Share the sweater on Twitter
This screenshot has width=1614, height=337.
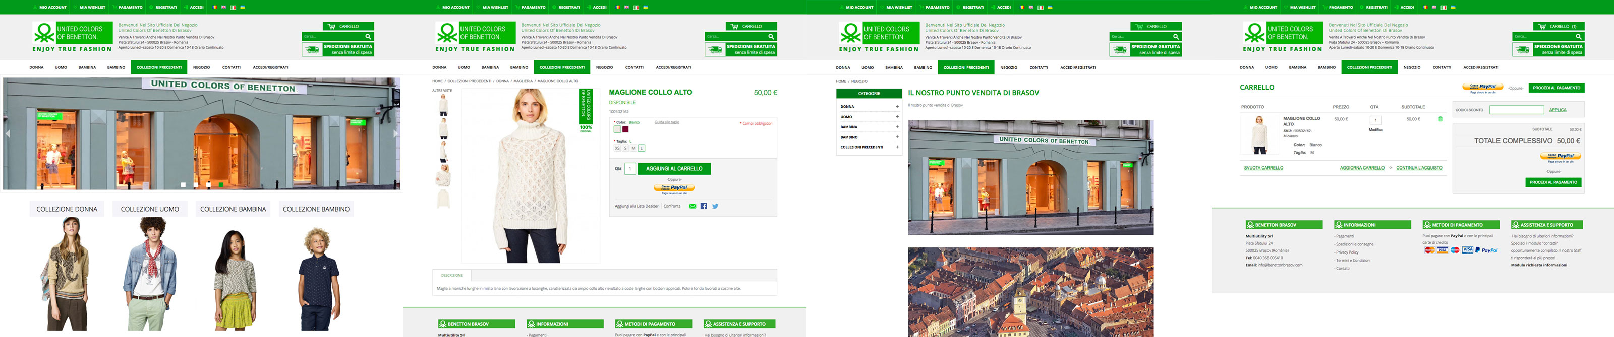tap(715, 206)
